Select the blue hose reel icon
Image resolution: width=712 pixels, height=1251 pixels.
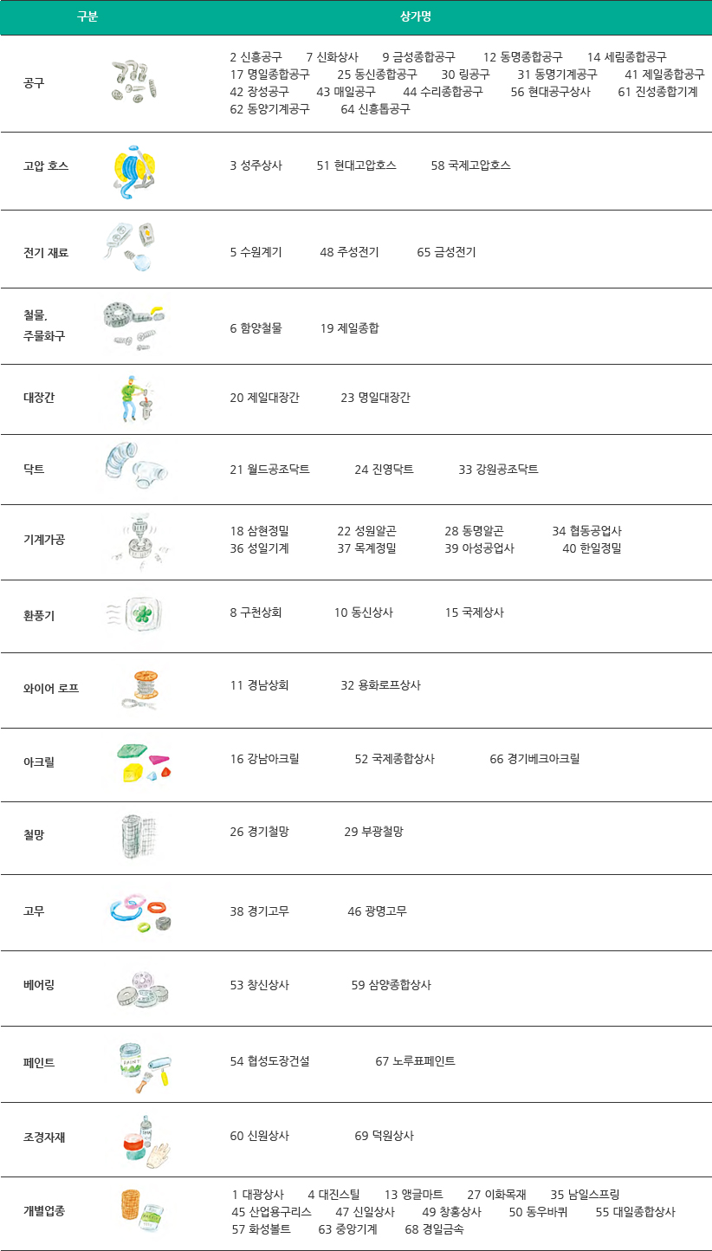coord(136,171)
